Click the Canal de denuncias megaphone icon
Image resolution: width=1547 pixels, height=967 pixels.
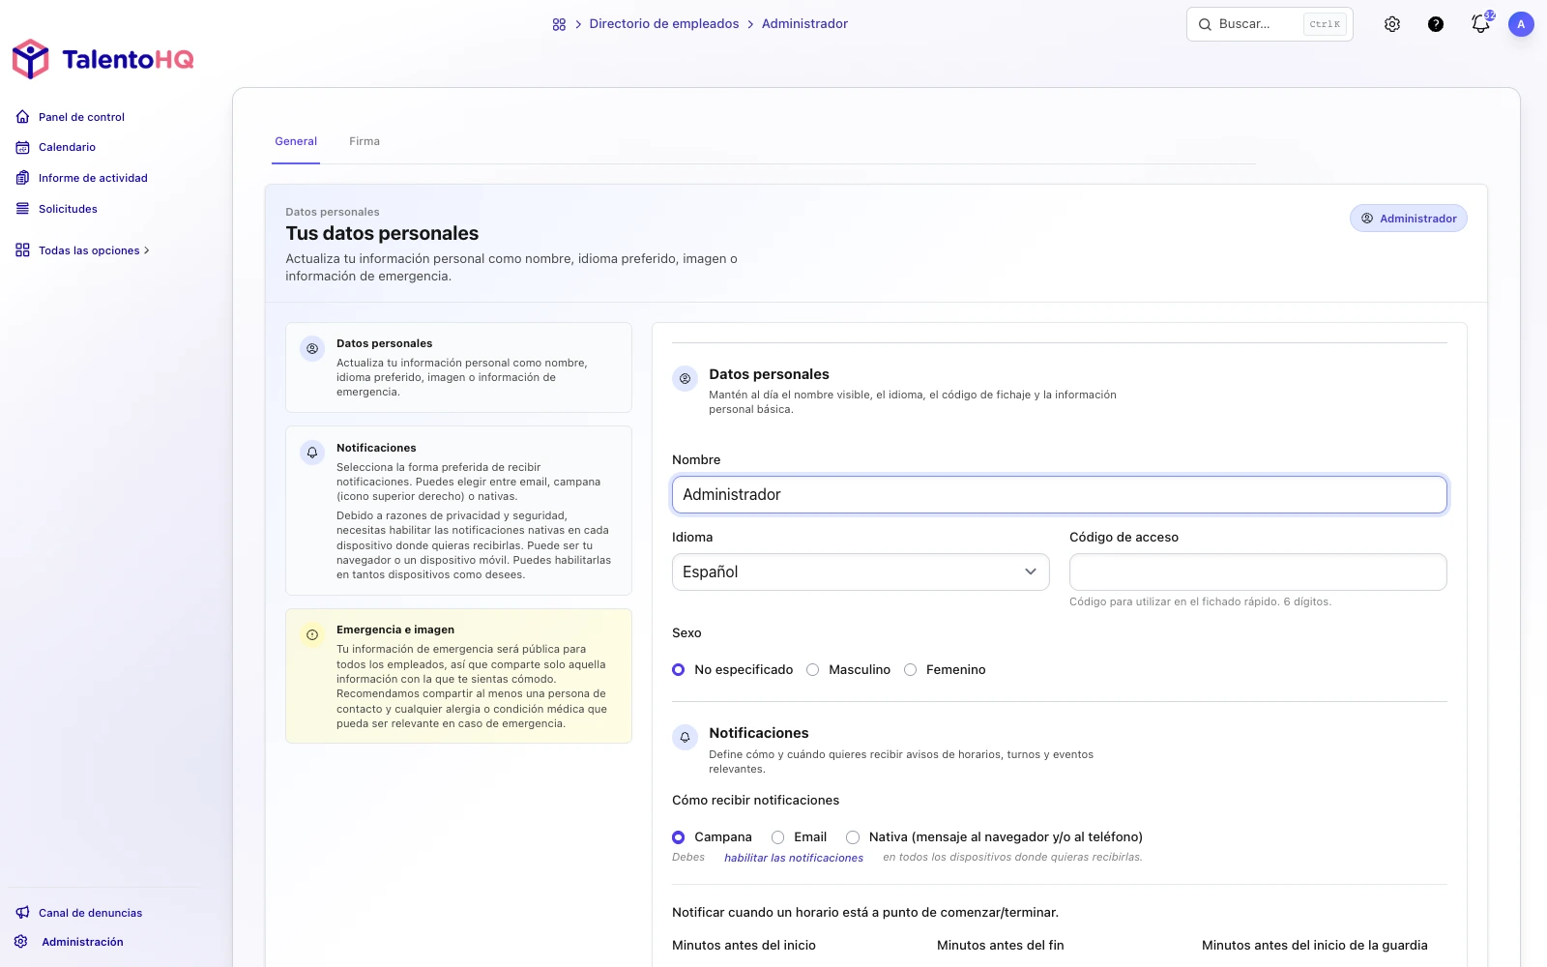(22, 913)
